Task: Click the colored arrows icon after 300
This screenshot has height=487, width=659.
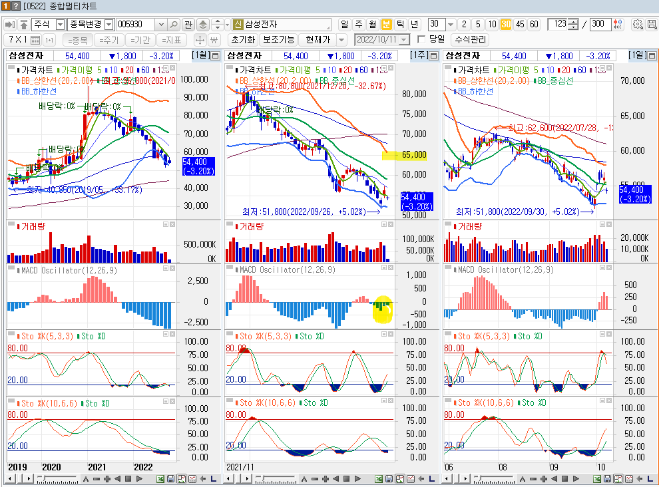Action: (618, 25)
